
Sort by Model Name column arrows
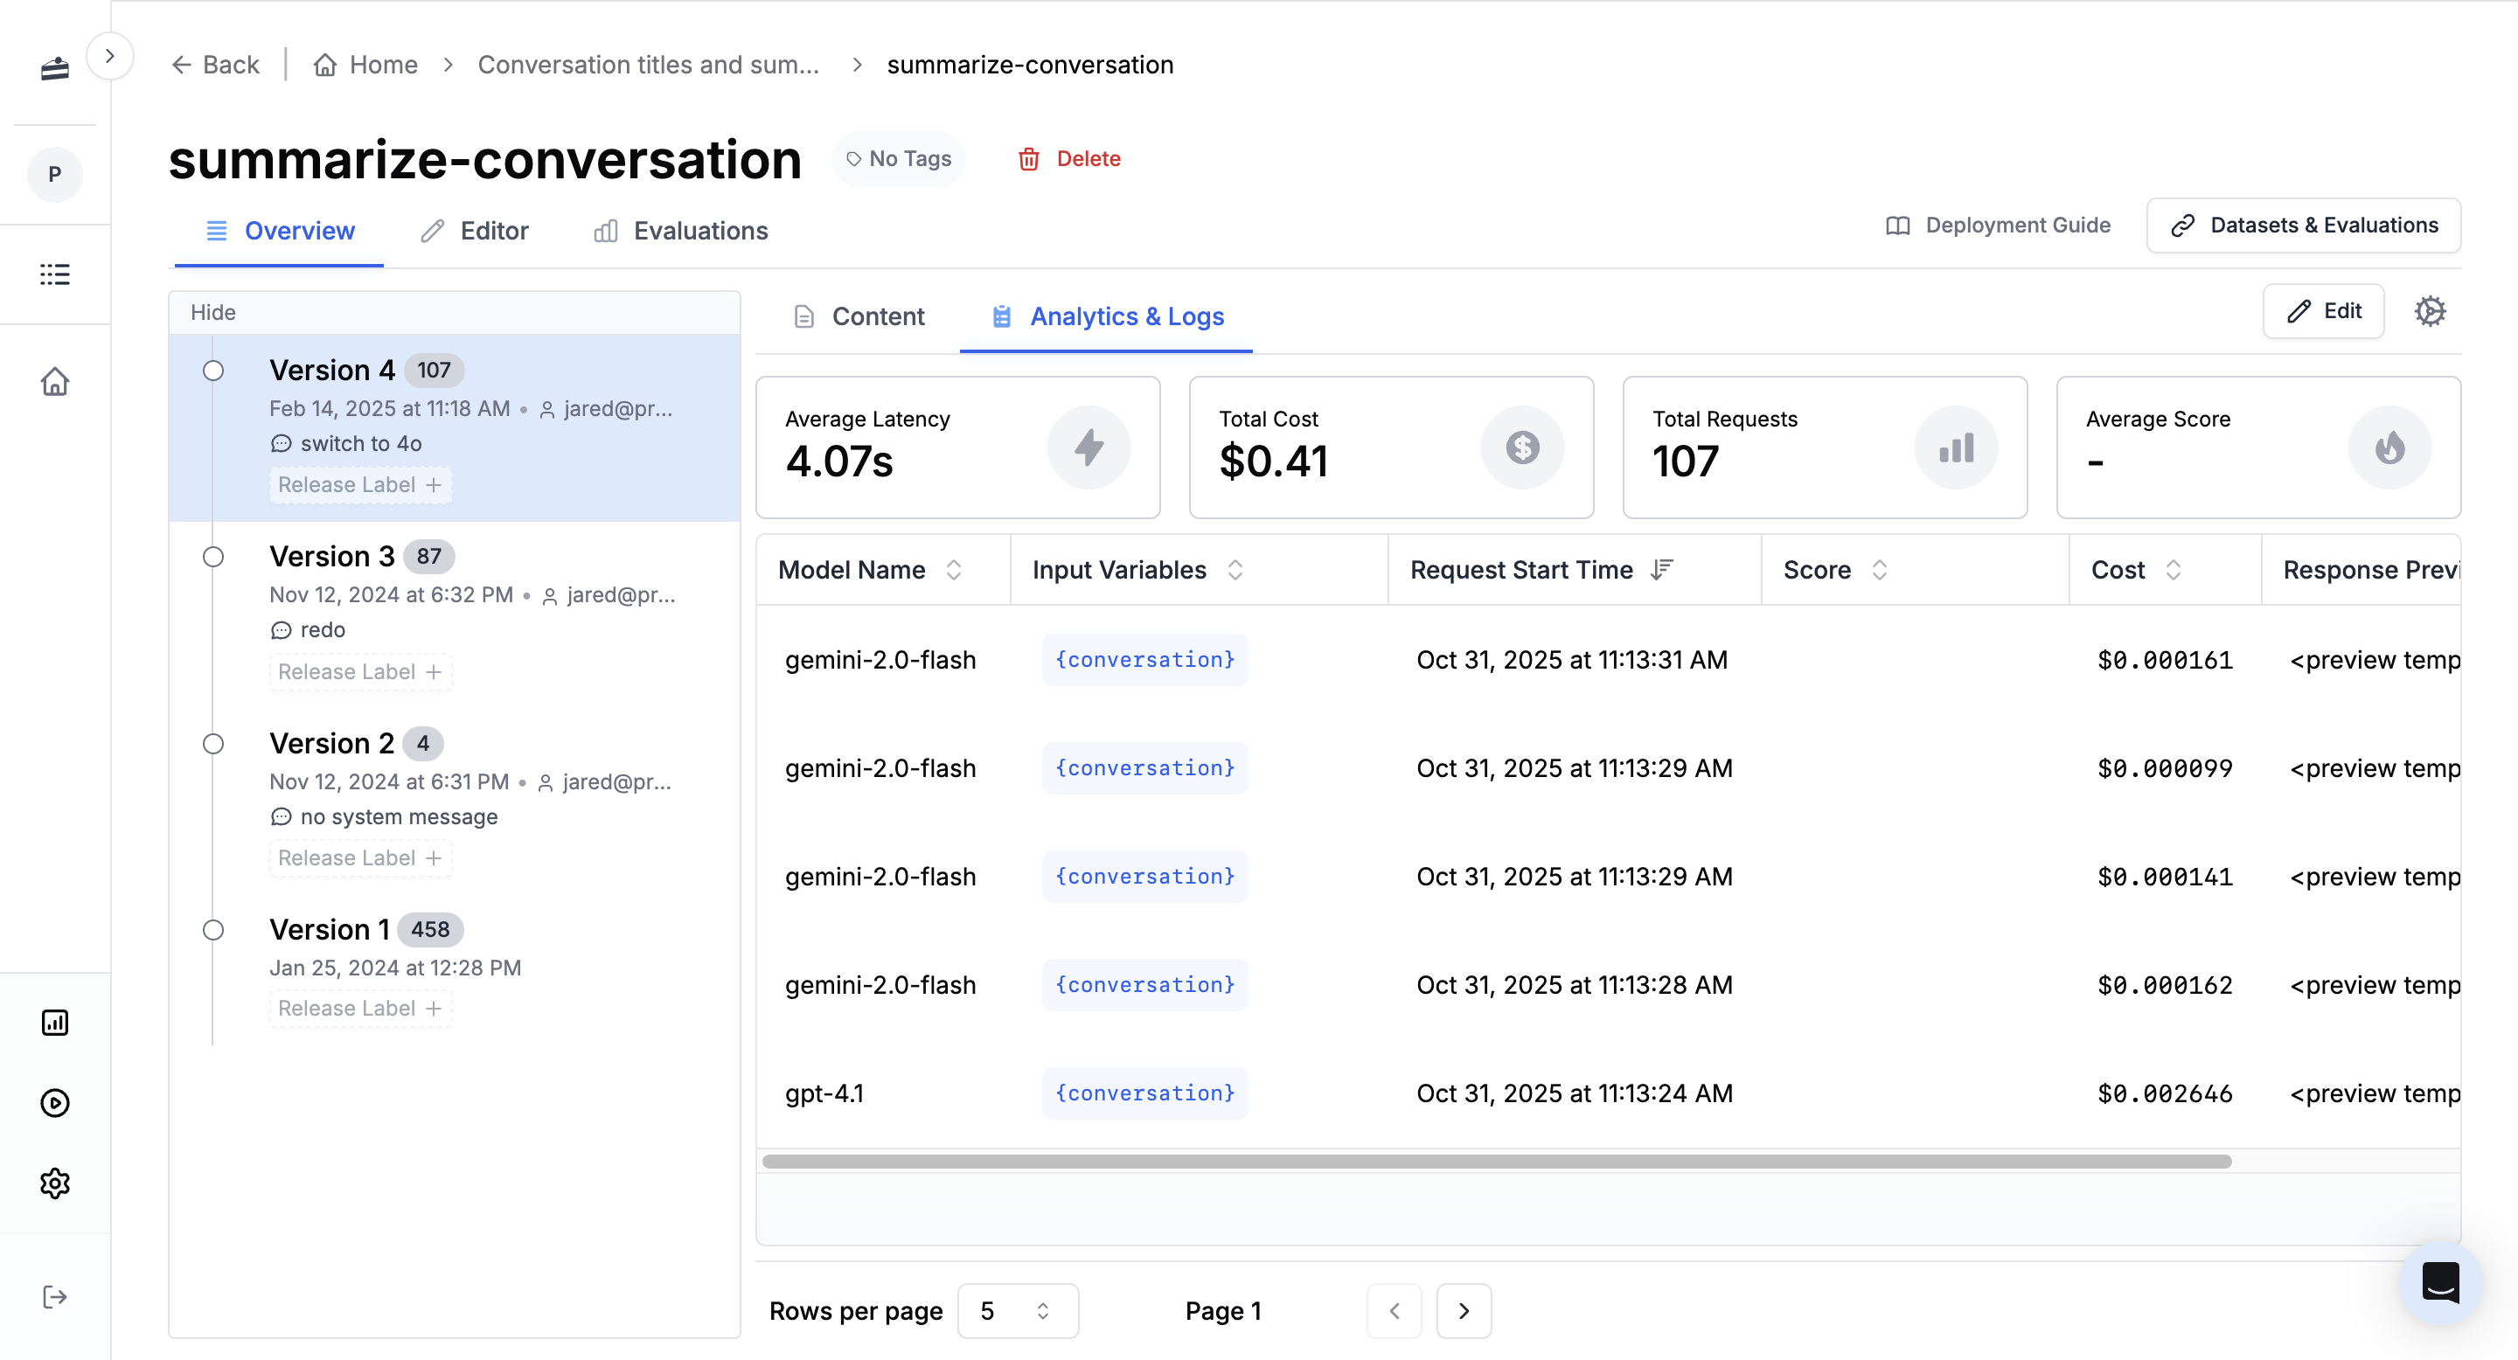pyautogui.click(x=954, y=570)
